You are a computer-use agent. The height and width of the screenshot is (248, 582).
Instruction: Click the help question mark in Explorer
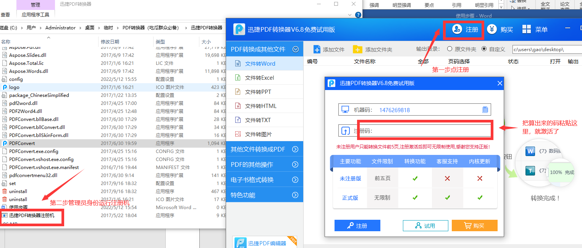point(358,15)
